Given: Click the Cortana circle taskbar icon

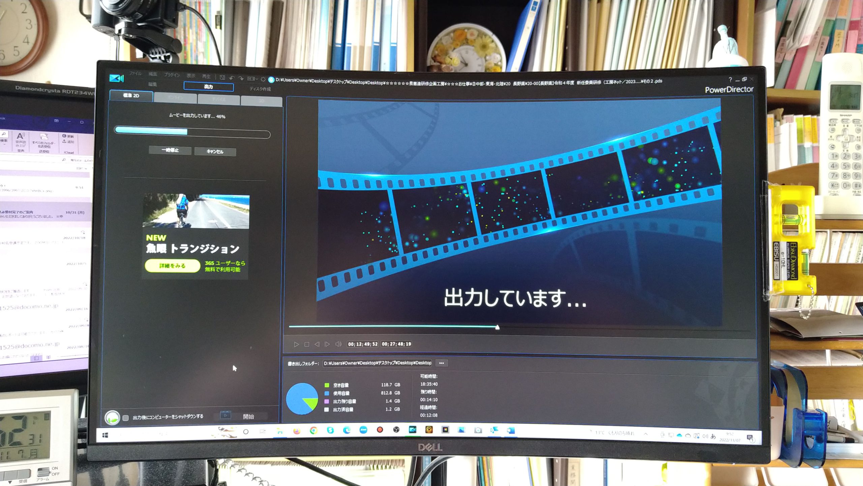Looking at the screenshot, I should tap(246, 432).
